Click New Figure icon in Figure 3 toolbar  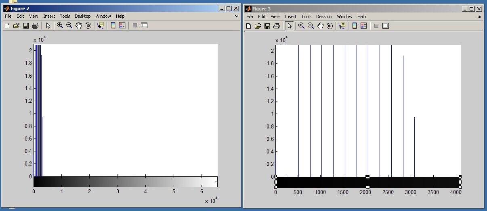pos(248,26)
